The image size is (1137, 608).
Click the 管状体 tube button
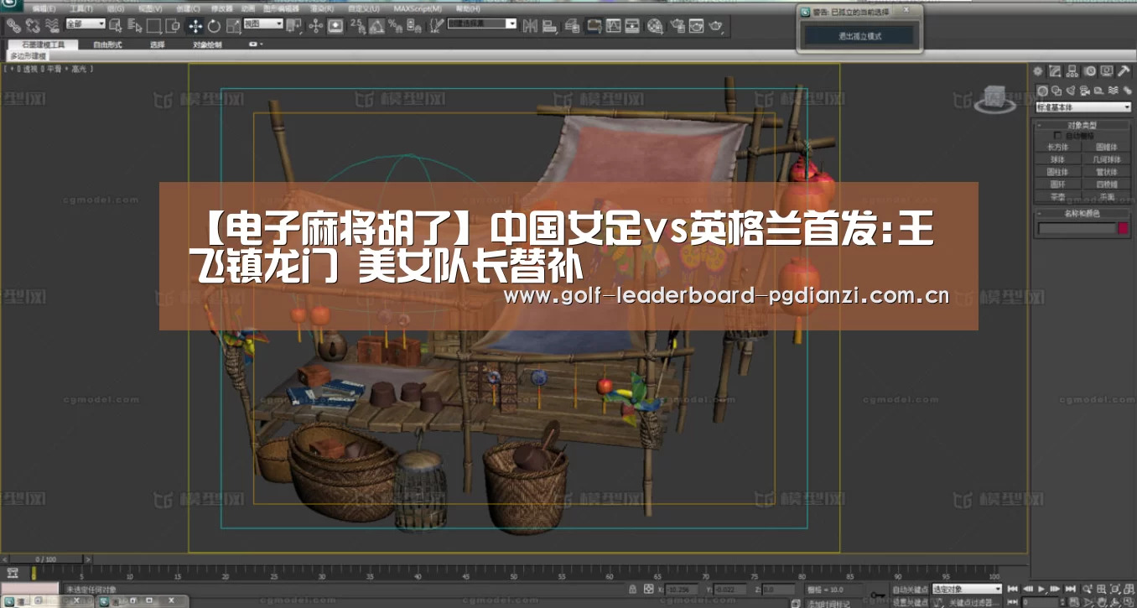1107,171
